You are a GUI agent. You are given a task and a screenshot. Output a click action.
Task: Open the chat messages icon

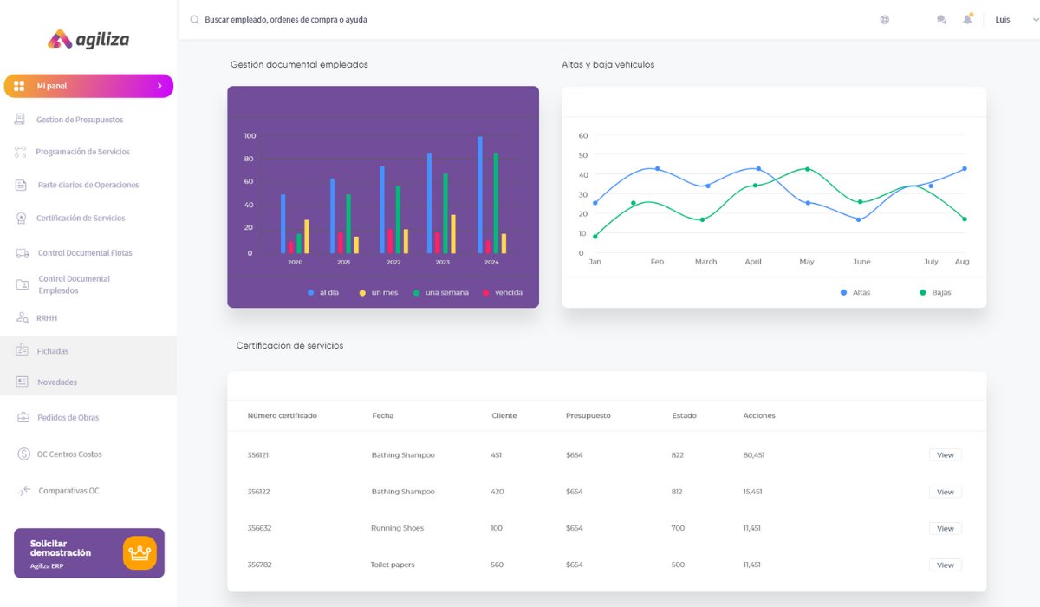tap(941, 20)
